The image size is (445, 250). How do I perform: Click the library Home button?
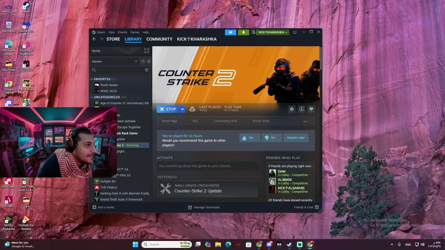coord(115,51)
